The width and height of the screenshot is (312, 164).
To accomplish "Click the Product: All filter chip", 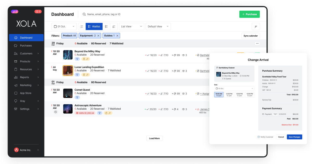I will tap(69, 36).
